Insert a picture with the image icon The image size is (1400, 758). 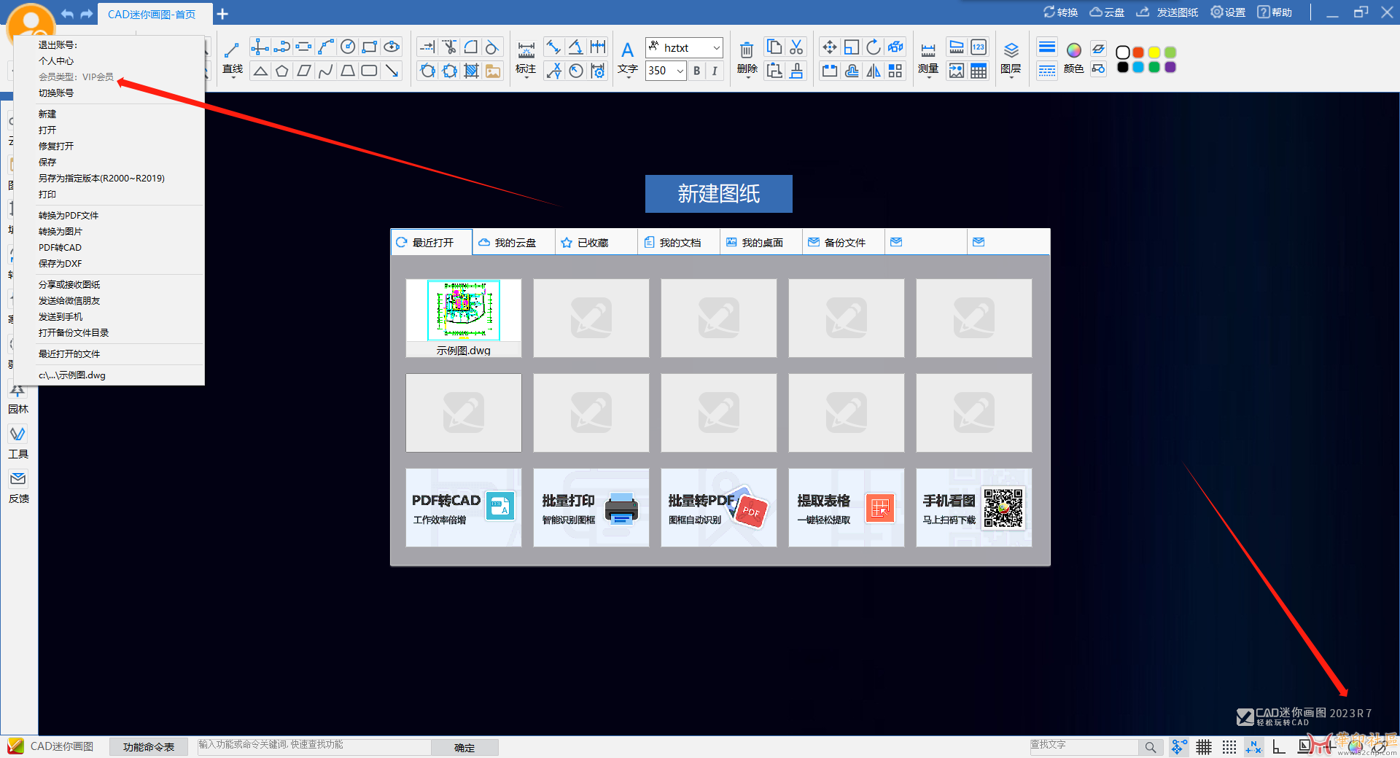[x=493, y=71]
